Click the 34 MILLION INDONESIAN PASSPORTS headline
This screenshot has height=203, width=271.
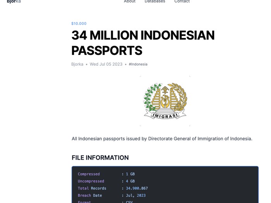(x=143, y=43)
